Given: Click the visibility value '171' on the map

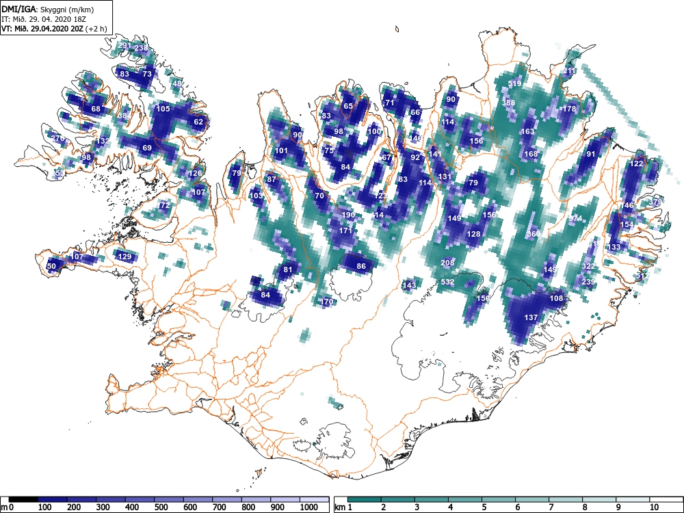Looking at the screenshot, I should pyautogui.click(x=345, y=231).
